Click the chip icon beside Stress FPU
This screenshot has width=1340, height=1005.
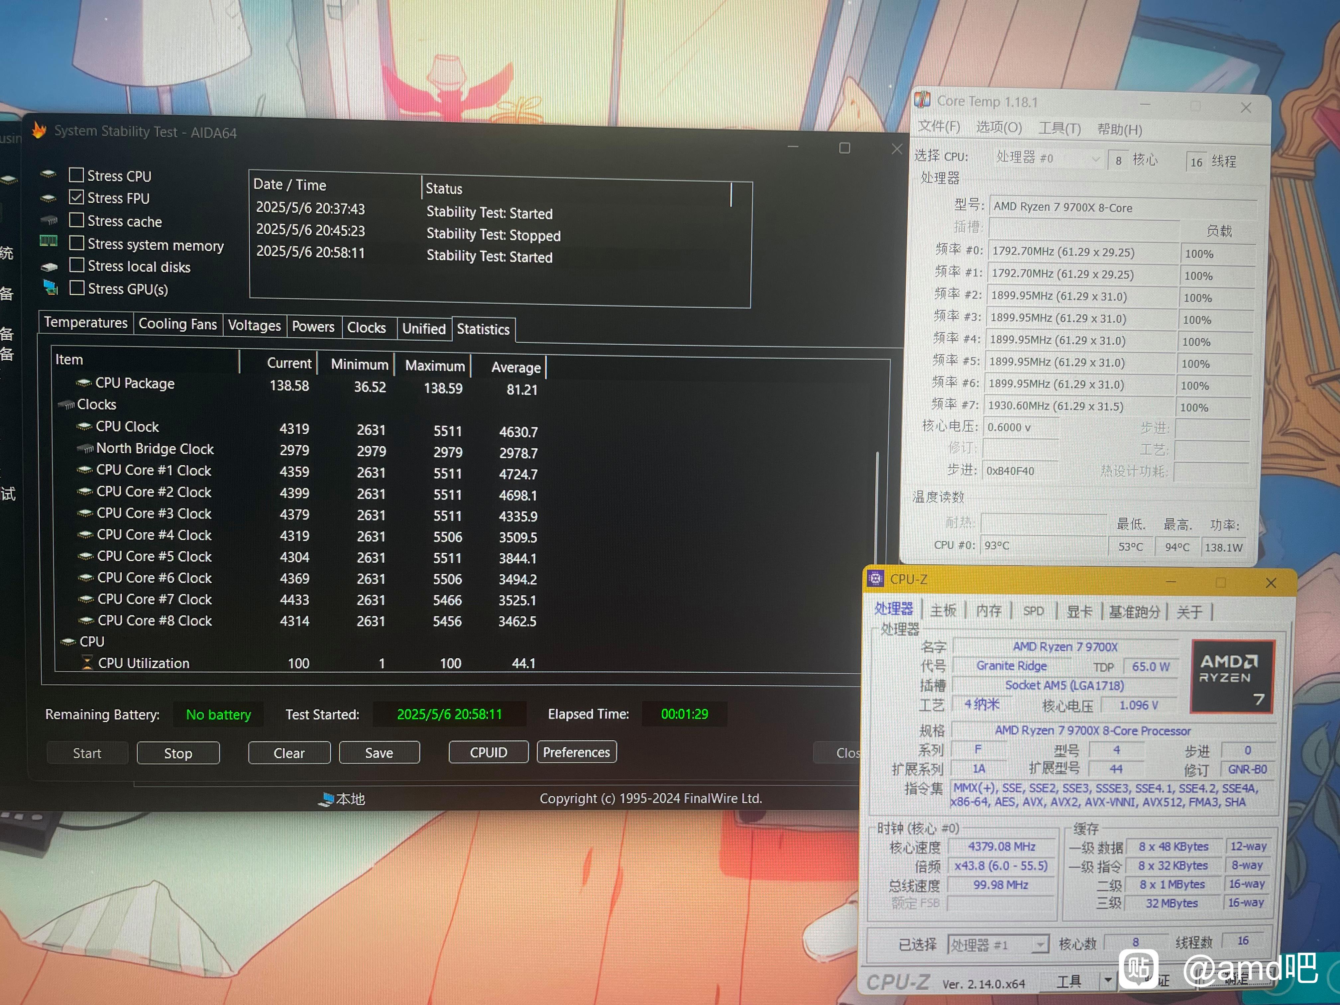click(49, 198)
